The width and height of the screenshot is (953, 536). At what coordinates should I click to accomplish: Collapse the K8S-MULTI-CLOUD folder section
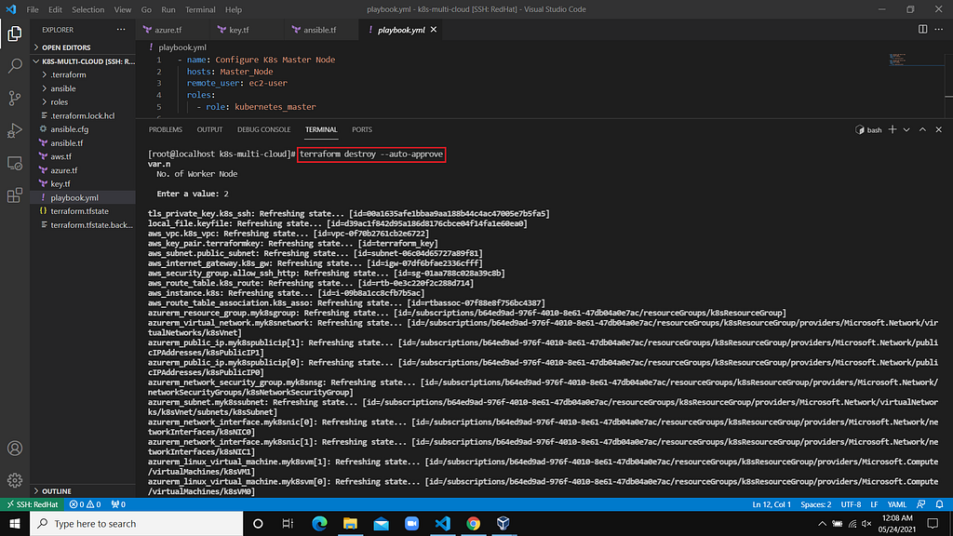tap(83, 61)
